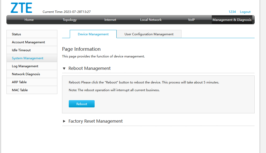The image size is (266, 153).
Task: Click the ZTE logo
Action: (x=21, y=8)
